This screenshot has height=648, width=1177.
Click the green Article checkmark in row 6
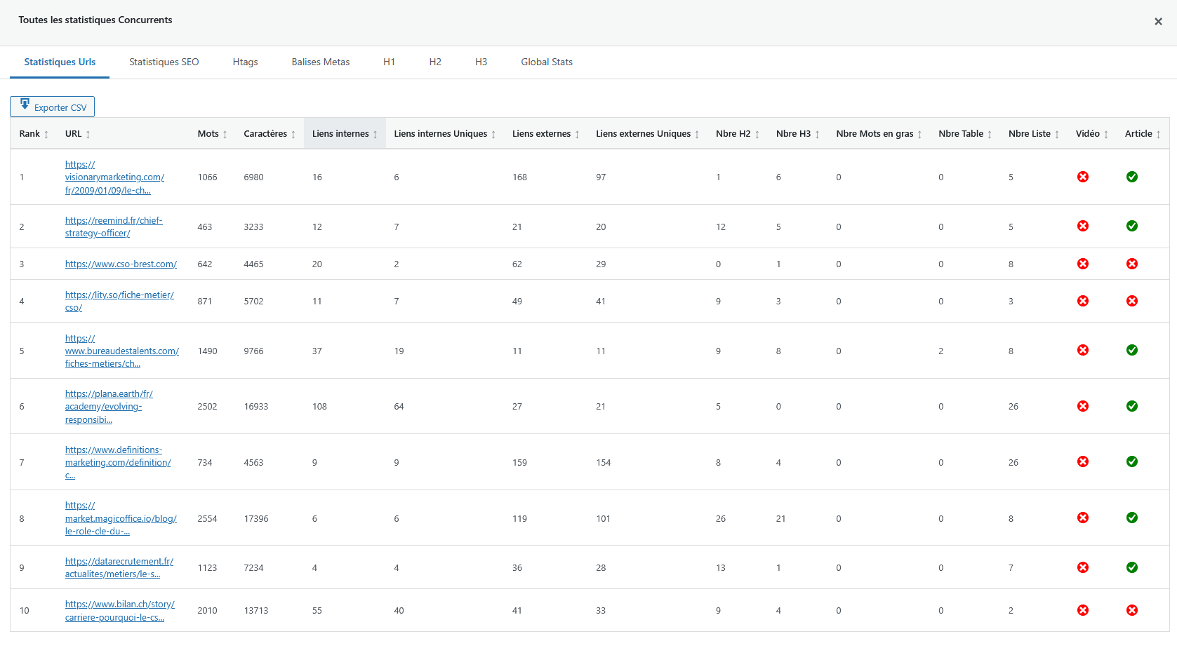[x=1131, y=406]
